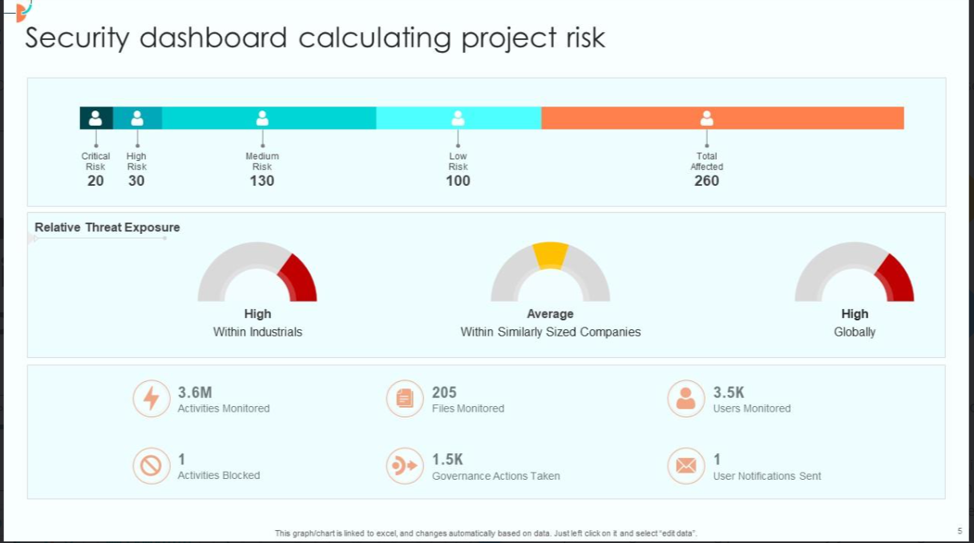Select the User Notifications Sent envelope icon
The height and width of the screenshot is (543, 974).
(686, 465)
